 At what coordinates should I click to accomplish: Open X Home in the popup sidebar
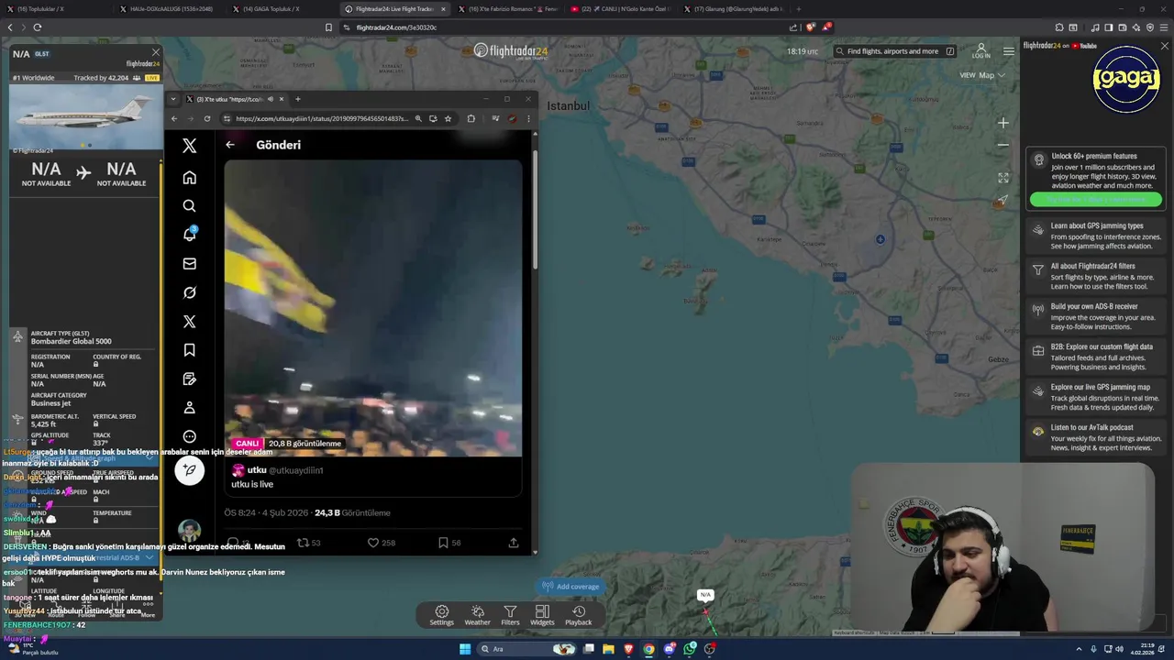point(190,178)
